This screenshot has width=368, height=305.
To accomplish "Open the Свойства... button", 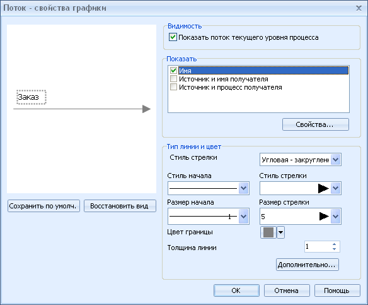I will coord(316,124).
